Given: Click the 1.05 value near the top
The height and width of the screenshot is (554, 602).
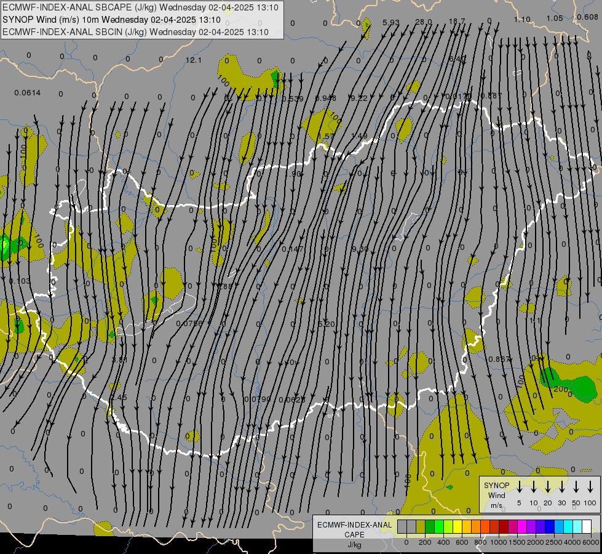Looking at the screenshot, I should [x=555, y=18].
